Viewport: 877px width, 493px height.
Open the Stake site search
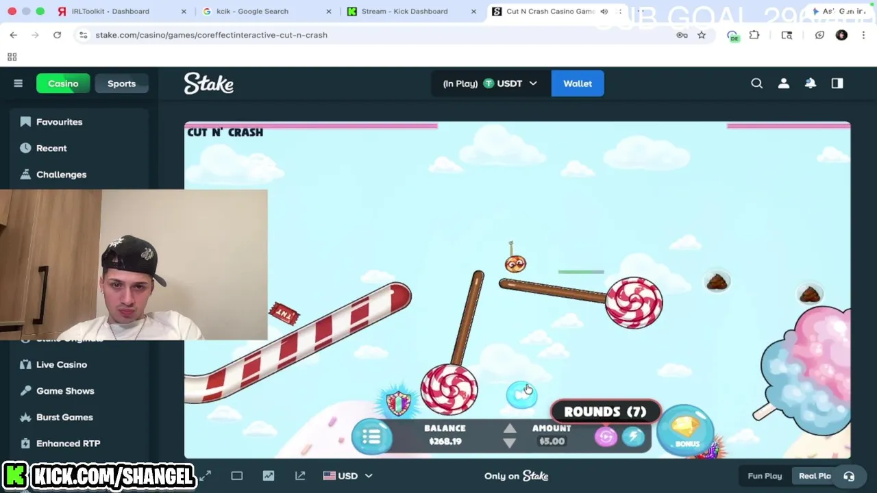[757, 84]
